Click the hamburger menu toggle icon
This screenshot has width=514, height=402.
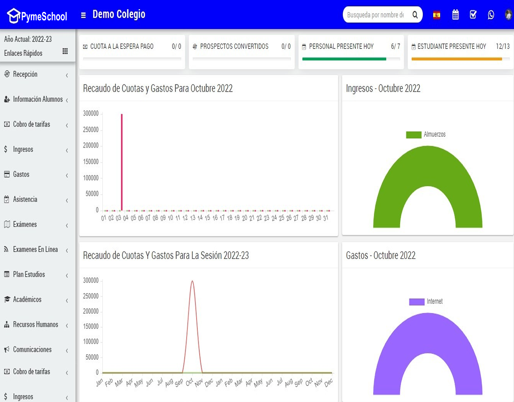click(83, 15)
